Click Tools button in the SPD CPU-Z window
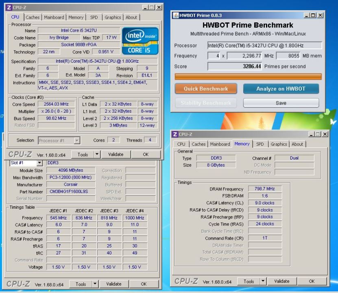Screen dimensions: 338x293 click(81, 284)
